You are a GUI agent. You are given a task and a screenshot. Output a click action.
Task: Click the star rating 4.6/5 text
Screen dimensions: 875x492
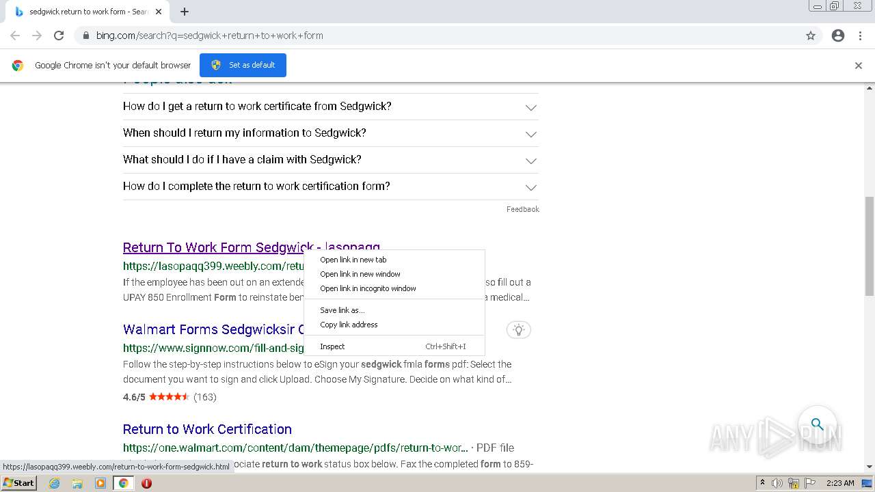(x=134, y=397)
